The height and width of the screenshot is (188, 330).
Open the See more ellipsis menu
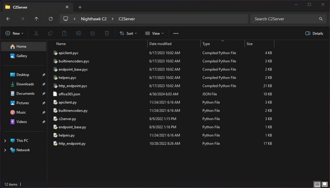176,33
